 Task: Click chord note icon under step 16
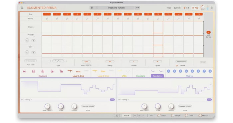coord(199,19)
